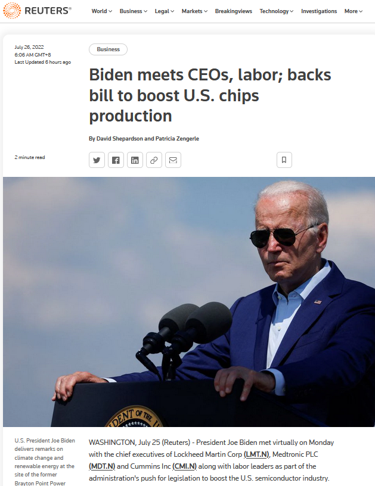
Task: Share article via Facebook icon
Action: pos(116,160)
